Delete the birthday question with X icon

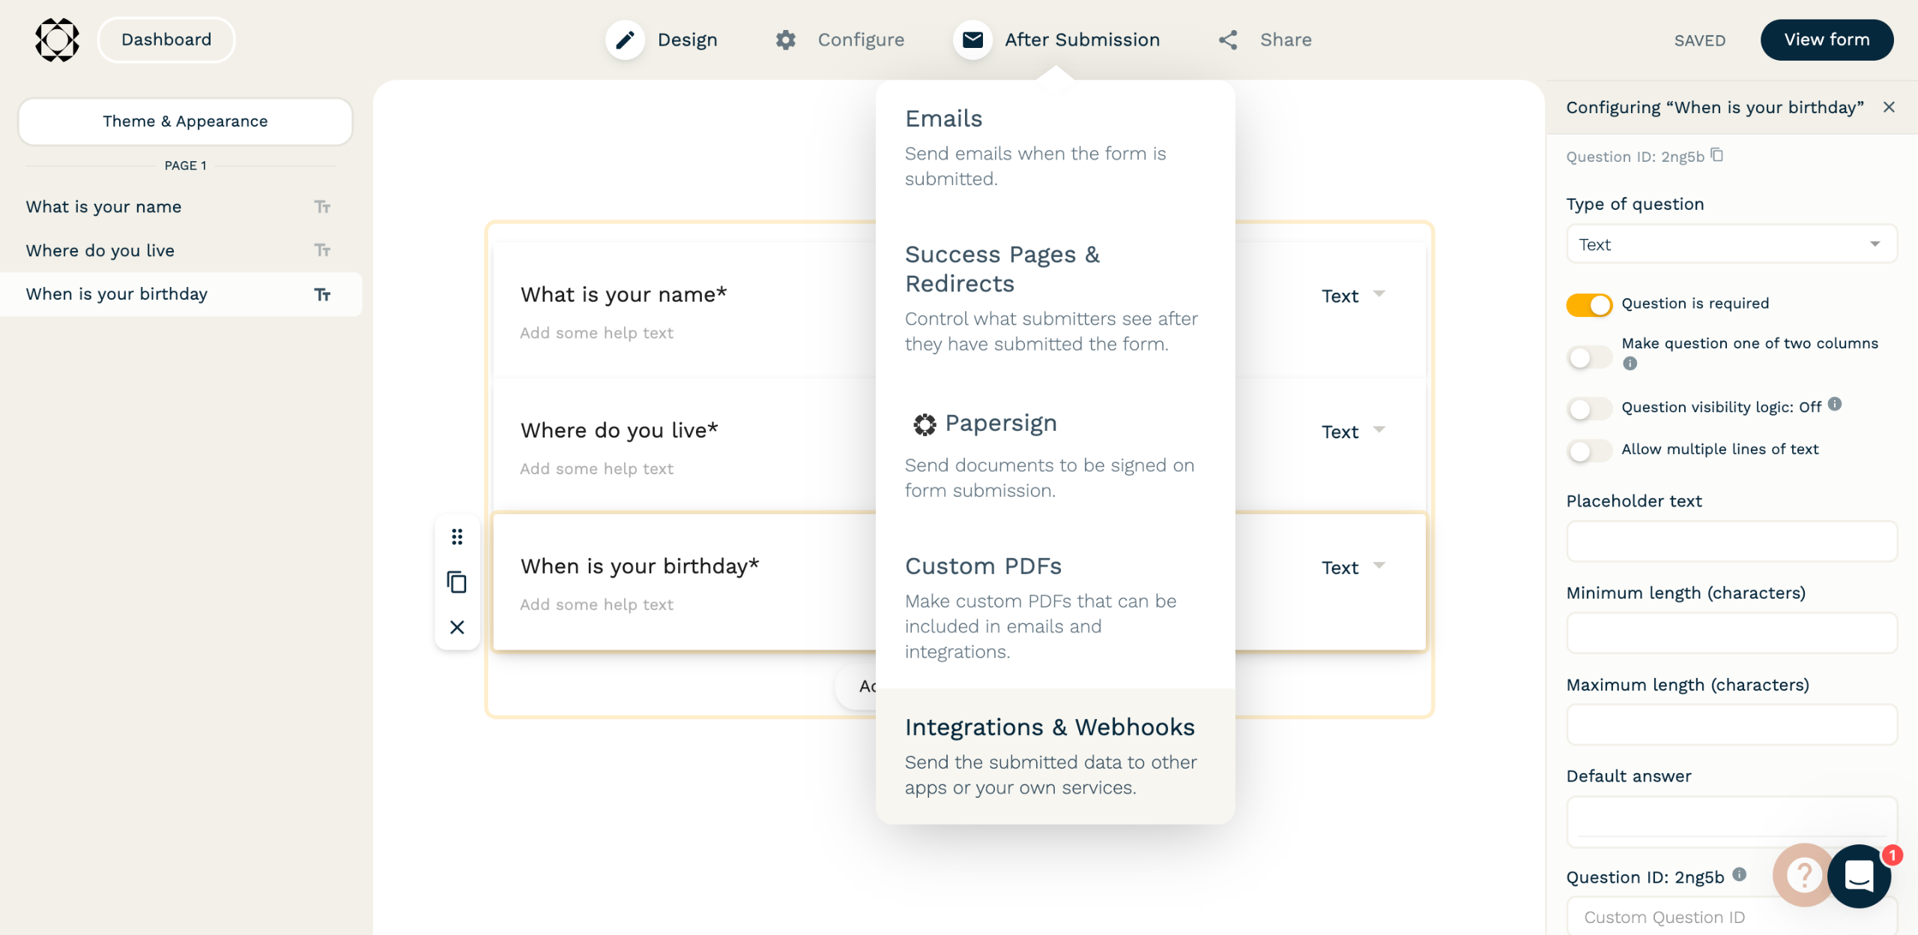tap(457, 627)
